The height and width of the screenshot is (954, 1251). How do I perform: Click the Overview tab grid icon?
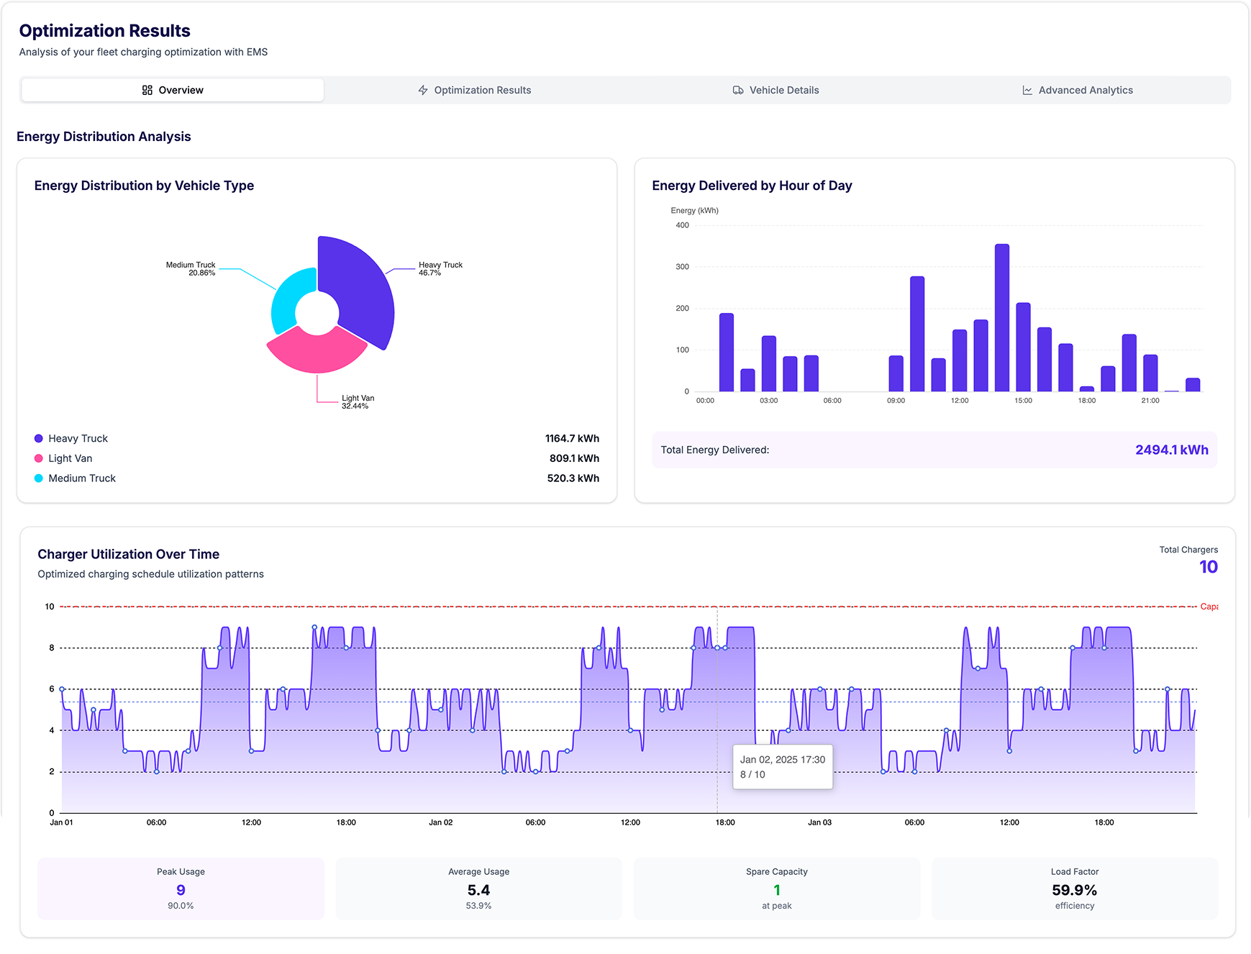tap(147, 90)
